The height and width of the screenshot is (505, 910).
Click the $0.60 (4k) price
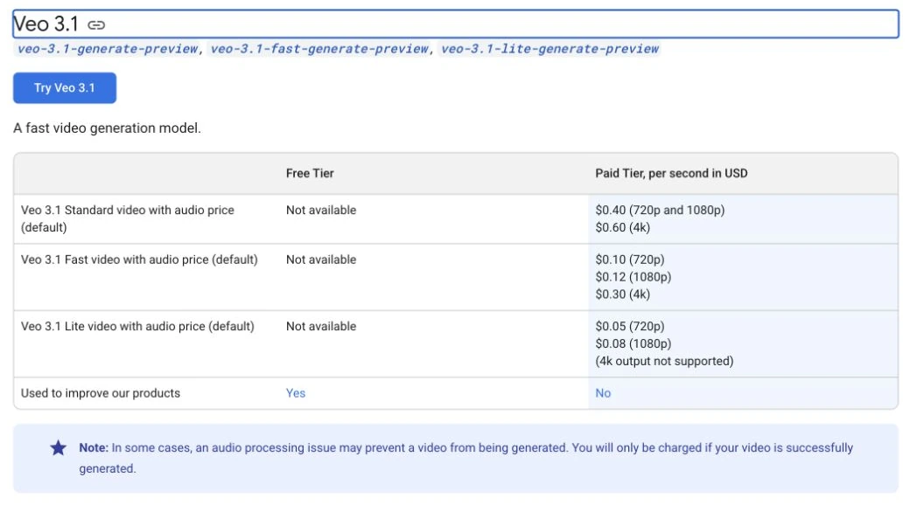pyautogui.click(x=623, y=228)
